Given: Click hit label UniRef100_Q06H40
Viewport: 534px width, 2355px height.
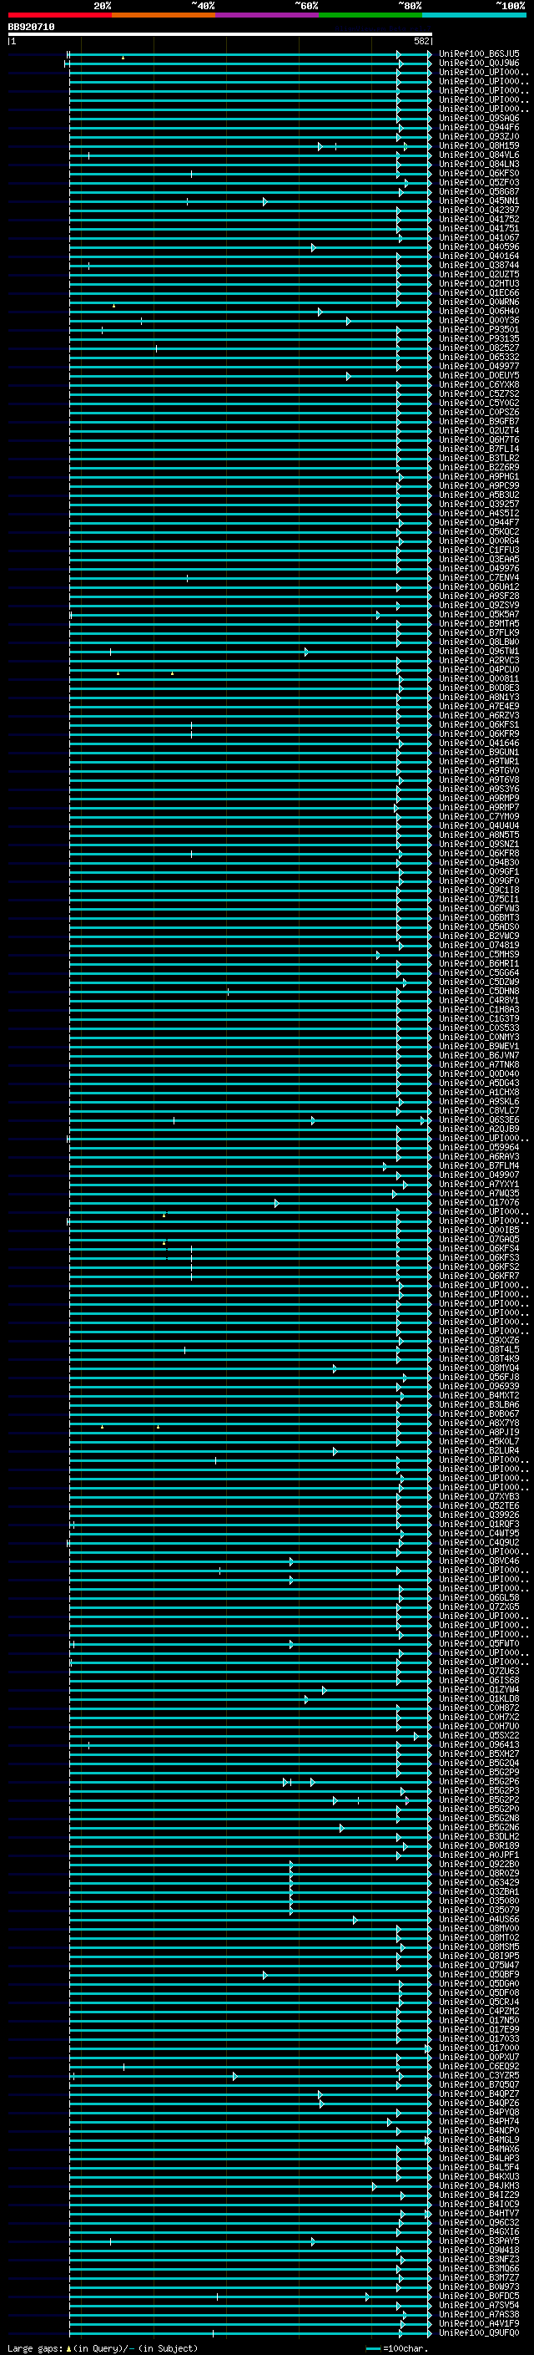Looking at the screenshot, I should coord(479,311).
